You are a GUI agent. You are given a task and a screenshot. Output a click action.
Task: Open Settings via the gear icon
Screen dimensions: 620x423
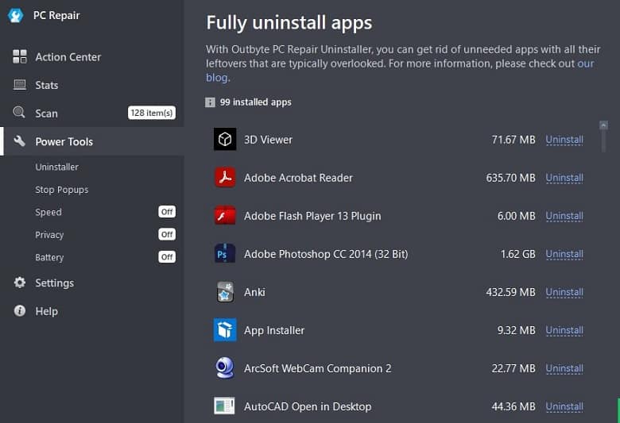tap(20, 283)
